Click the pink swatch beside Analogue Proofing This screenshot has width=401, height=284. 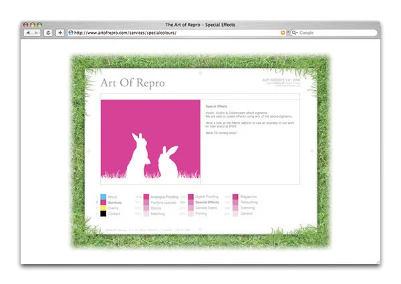click(x=146, y=196)
